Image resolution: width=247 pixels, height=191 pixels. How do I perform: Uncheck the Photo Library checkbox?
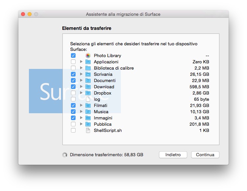click(x=73, y=55)
